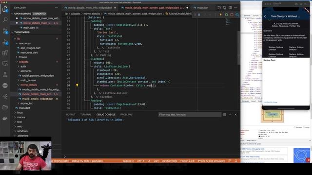312x175 pixels.
Task: Open the Dart DevTools widget inspector icon
Action: tap(237, 15)
